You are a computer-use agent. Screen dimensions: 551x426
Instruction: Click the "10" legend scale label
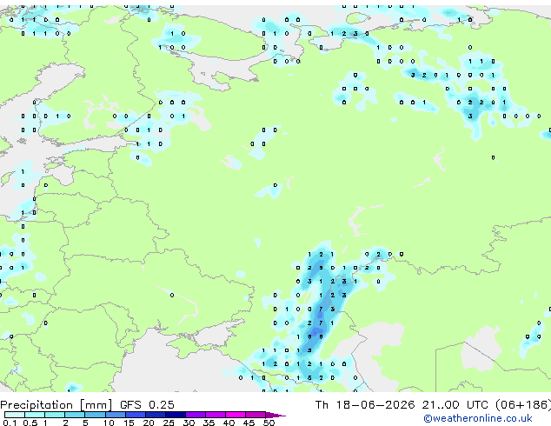(x=109, y=423)
